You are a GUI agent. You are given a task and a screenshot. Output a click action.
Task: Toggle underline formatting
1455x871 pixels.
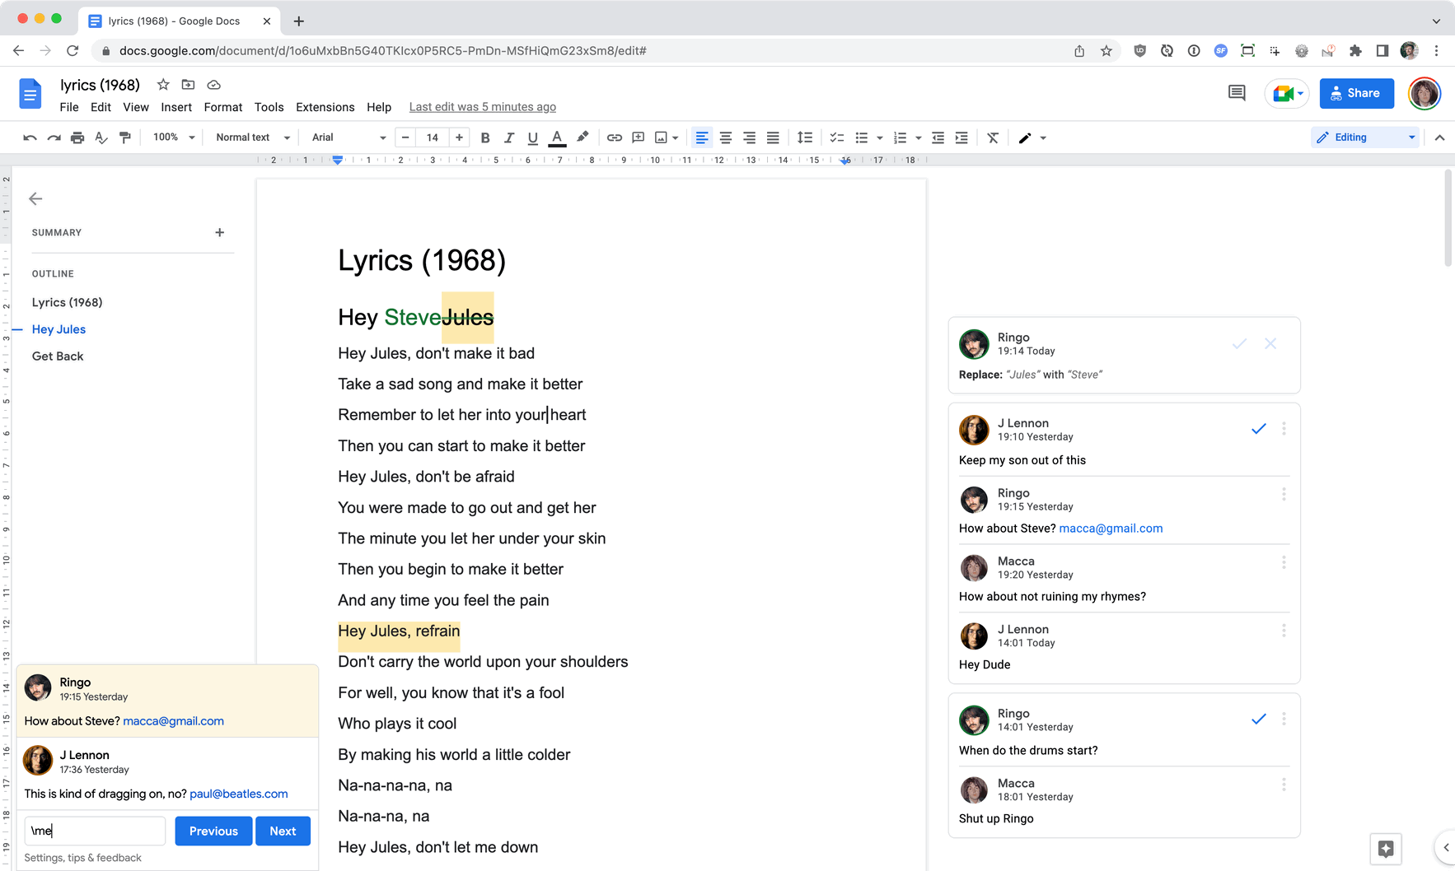[533, 137]
